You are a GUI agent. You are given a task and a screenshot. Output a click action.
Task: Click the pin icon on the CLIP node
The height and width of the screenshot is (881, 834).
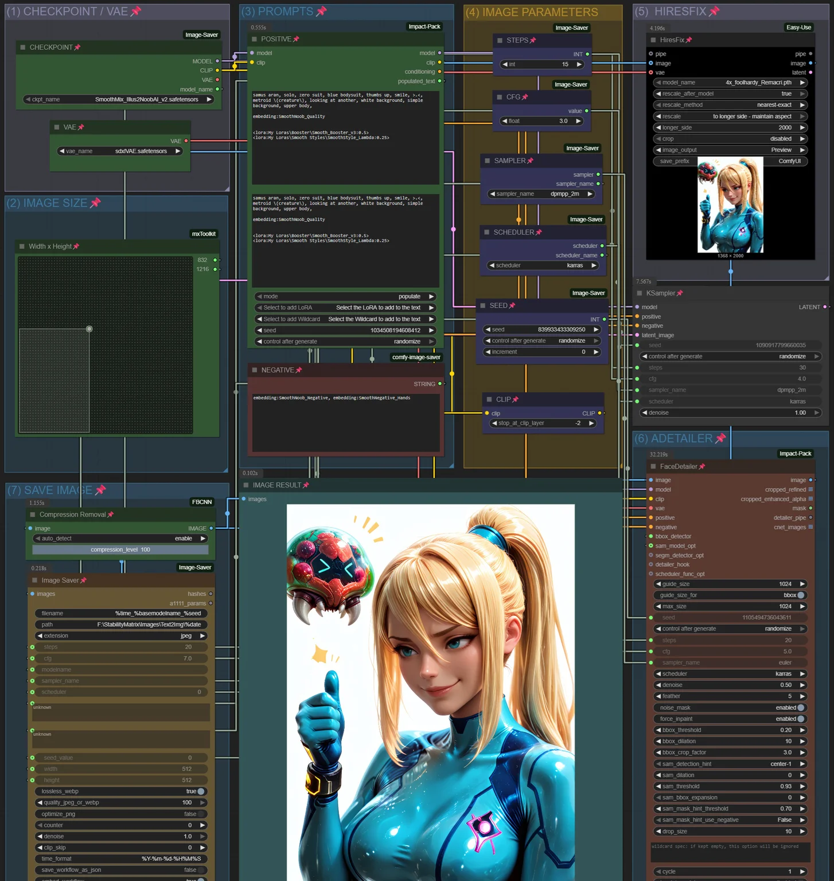point(515,400)
